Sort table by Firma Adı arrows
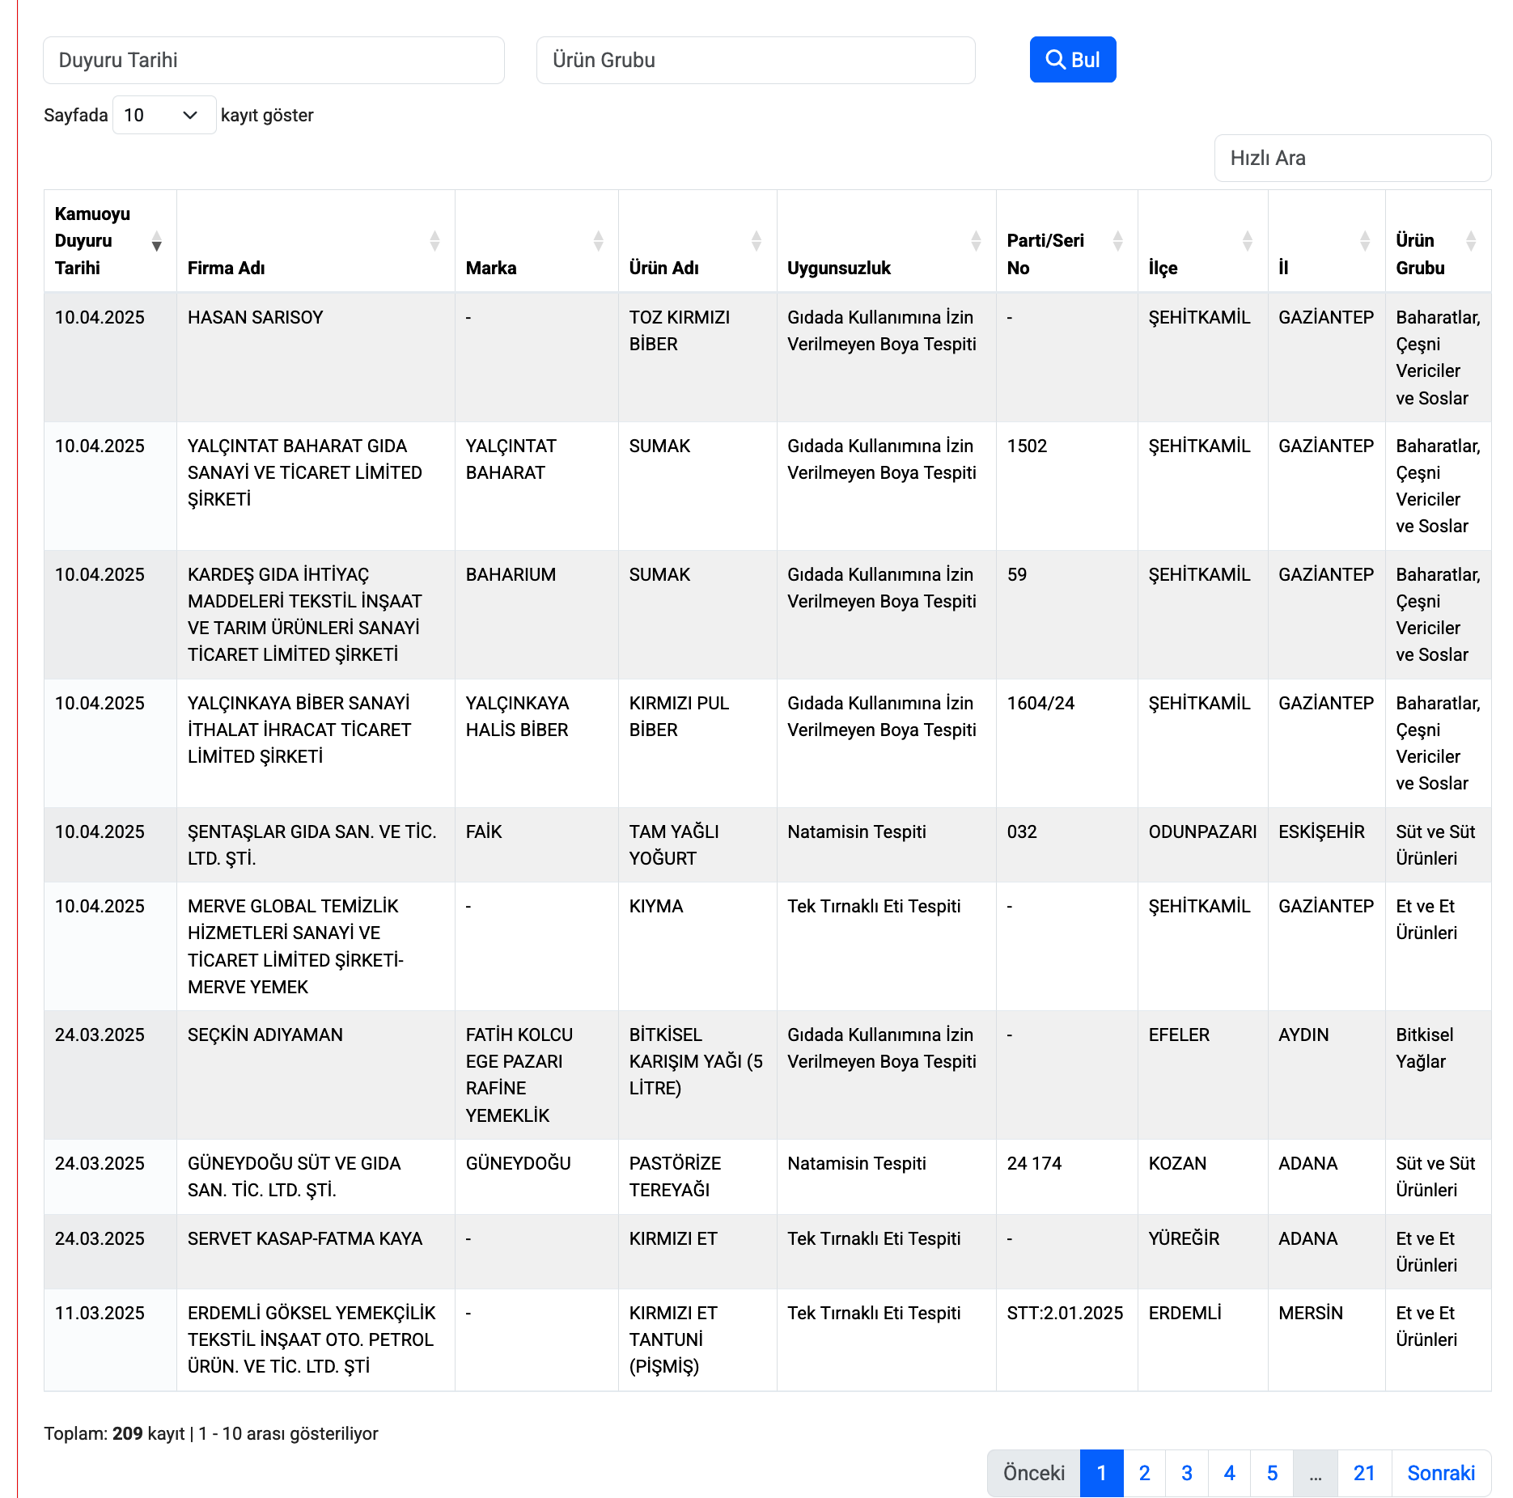1513x1498 pixels. click(434, 241)
